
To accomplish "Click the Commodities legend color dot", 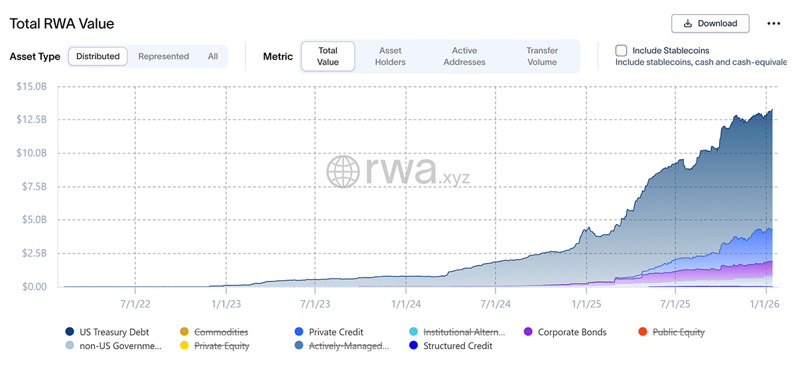I will [184, 332].
